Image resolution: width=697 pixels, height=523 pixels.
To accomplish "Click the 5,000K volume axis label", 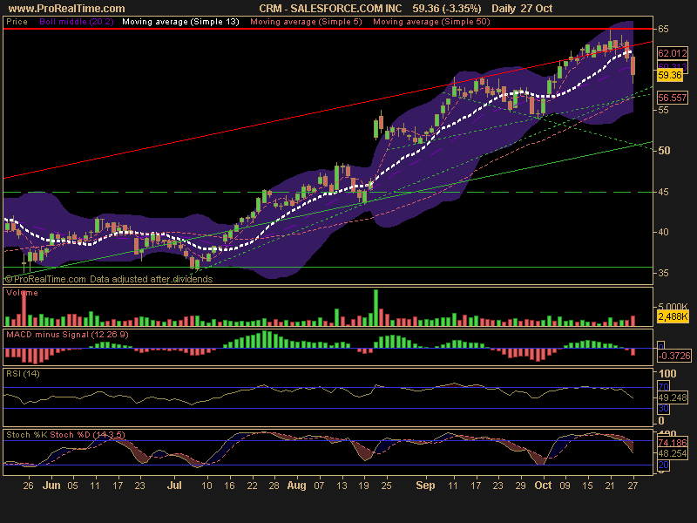I will click(672, 307).
